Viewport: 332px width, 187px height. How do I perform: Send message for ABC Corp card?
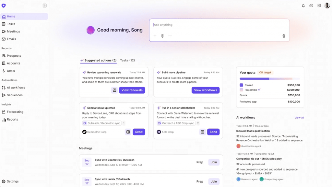[213, 132]
